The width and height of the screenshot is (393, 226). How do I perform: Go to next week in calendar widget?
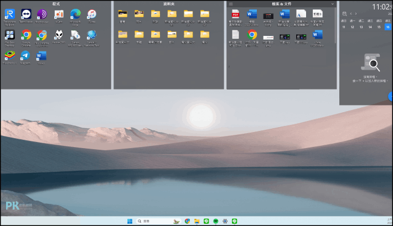(x=356, y=14)
